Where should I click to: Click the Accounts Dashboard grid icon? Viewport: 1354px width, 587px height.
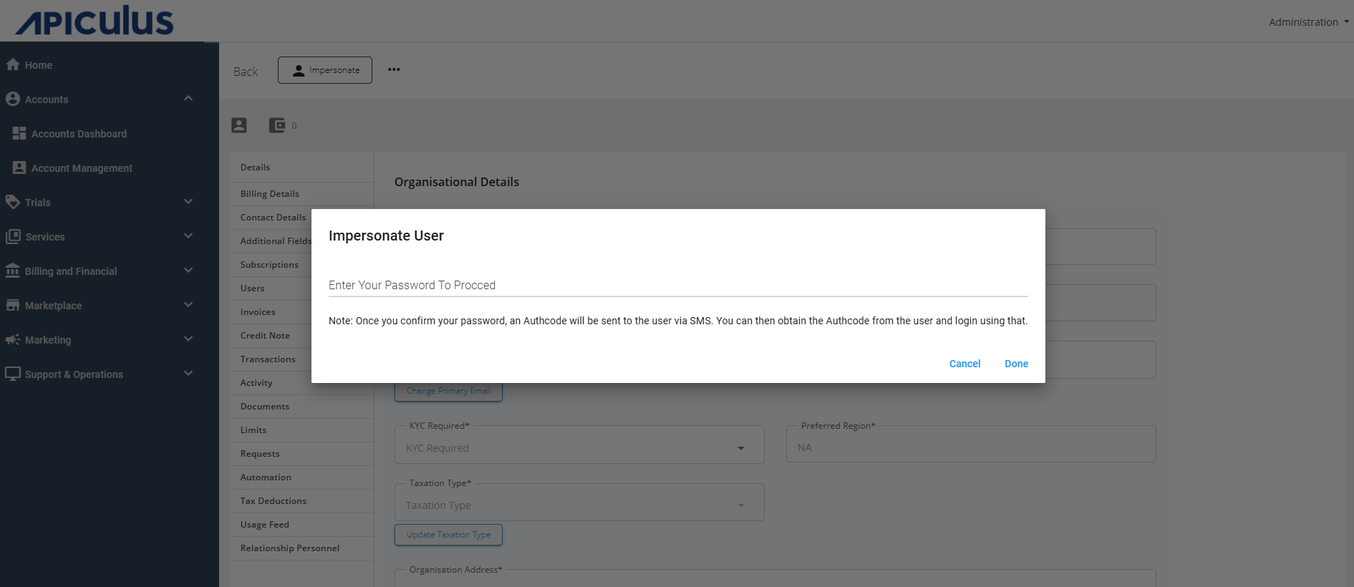[19, 133]
